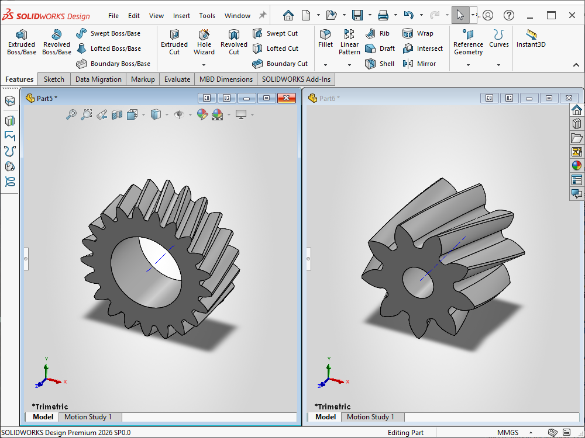Viewport: 585px width, 438px height.
Task: Click the Extruded Boss/Base tool
Action: (x=21, y=42)
